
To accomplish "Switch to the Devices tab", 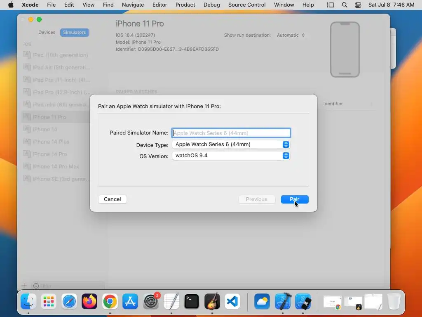I will (47, 32).
